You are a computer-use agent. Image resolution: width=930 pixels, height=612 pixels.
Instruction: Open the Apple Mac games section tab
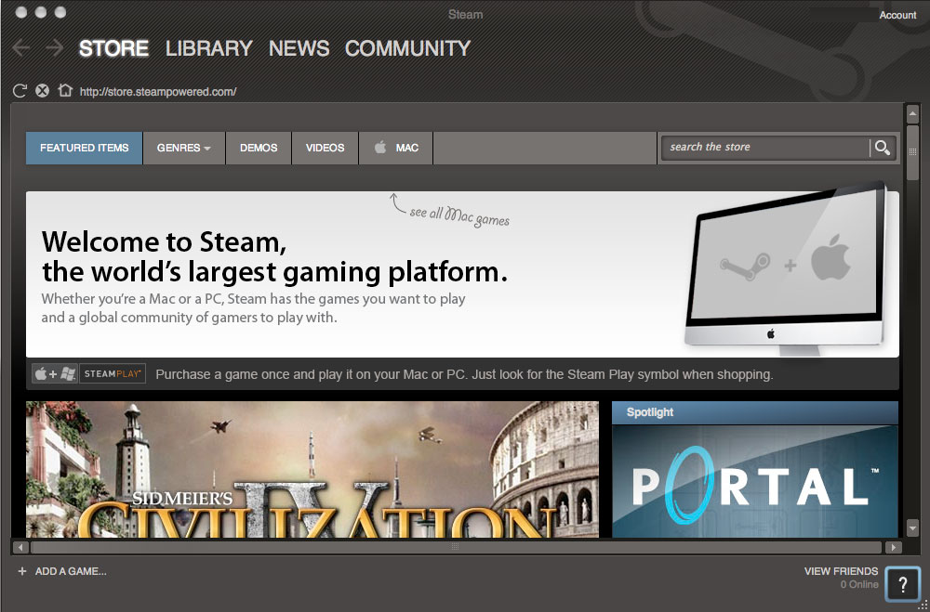point(395,148)
